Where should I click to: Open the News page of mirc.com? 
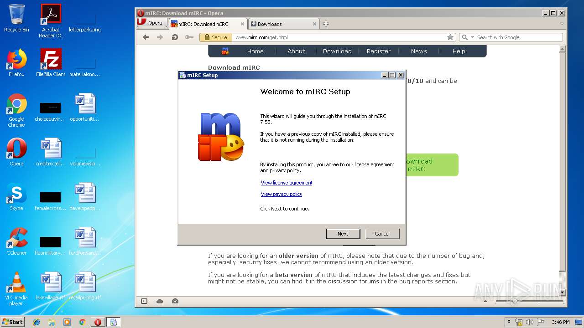pos(419,51)
